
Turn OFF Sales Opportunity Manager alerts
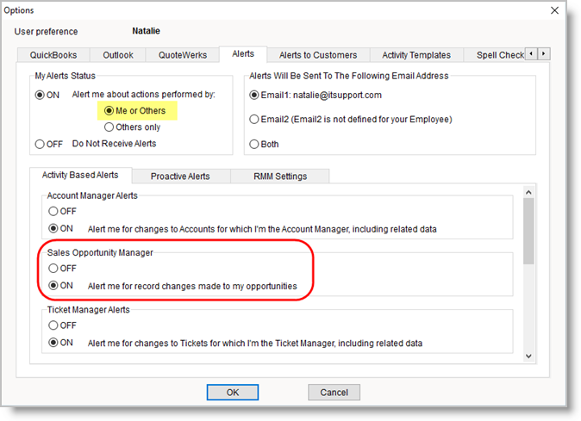tap(54, 269)
